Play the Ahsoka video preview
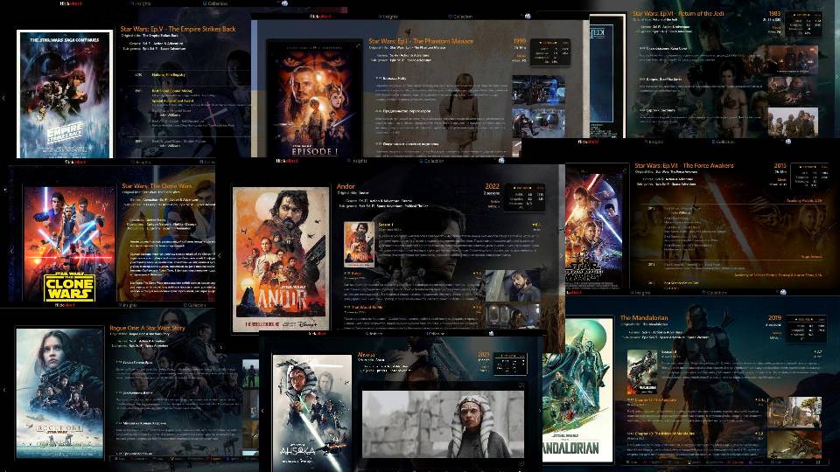 pos(442,424)
